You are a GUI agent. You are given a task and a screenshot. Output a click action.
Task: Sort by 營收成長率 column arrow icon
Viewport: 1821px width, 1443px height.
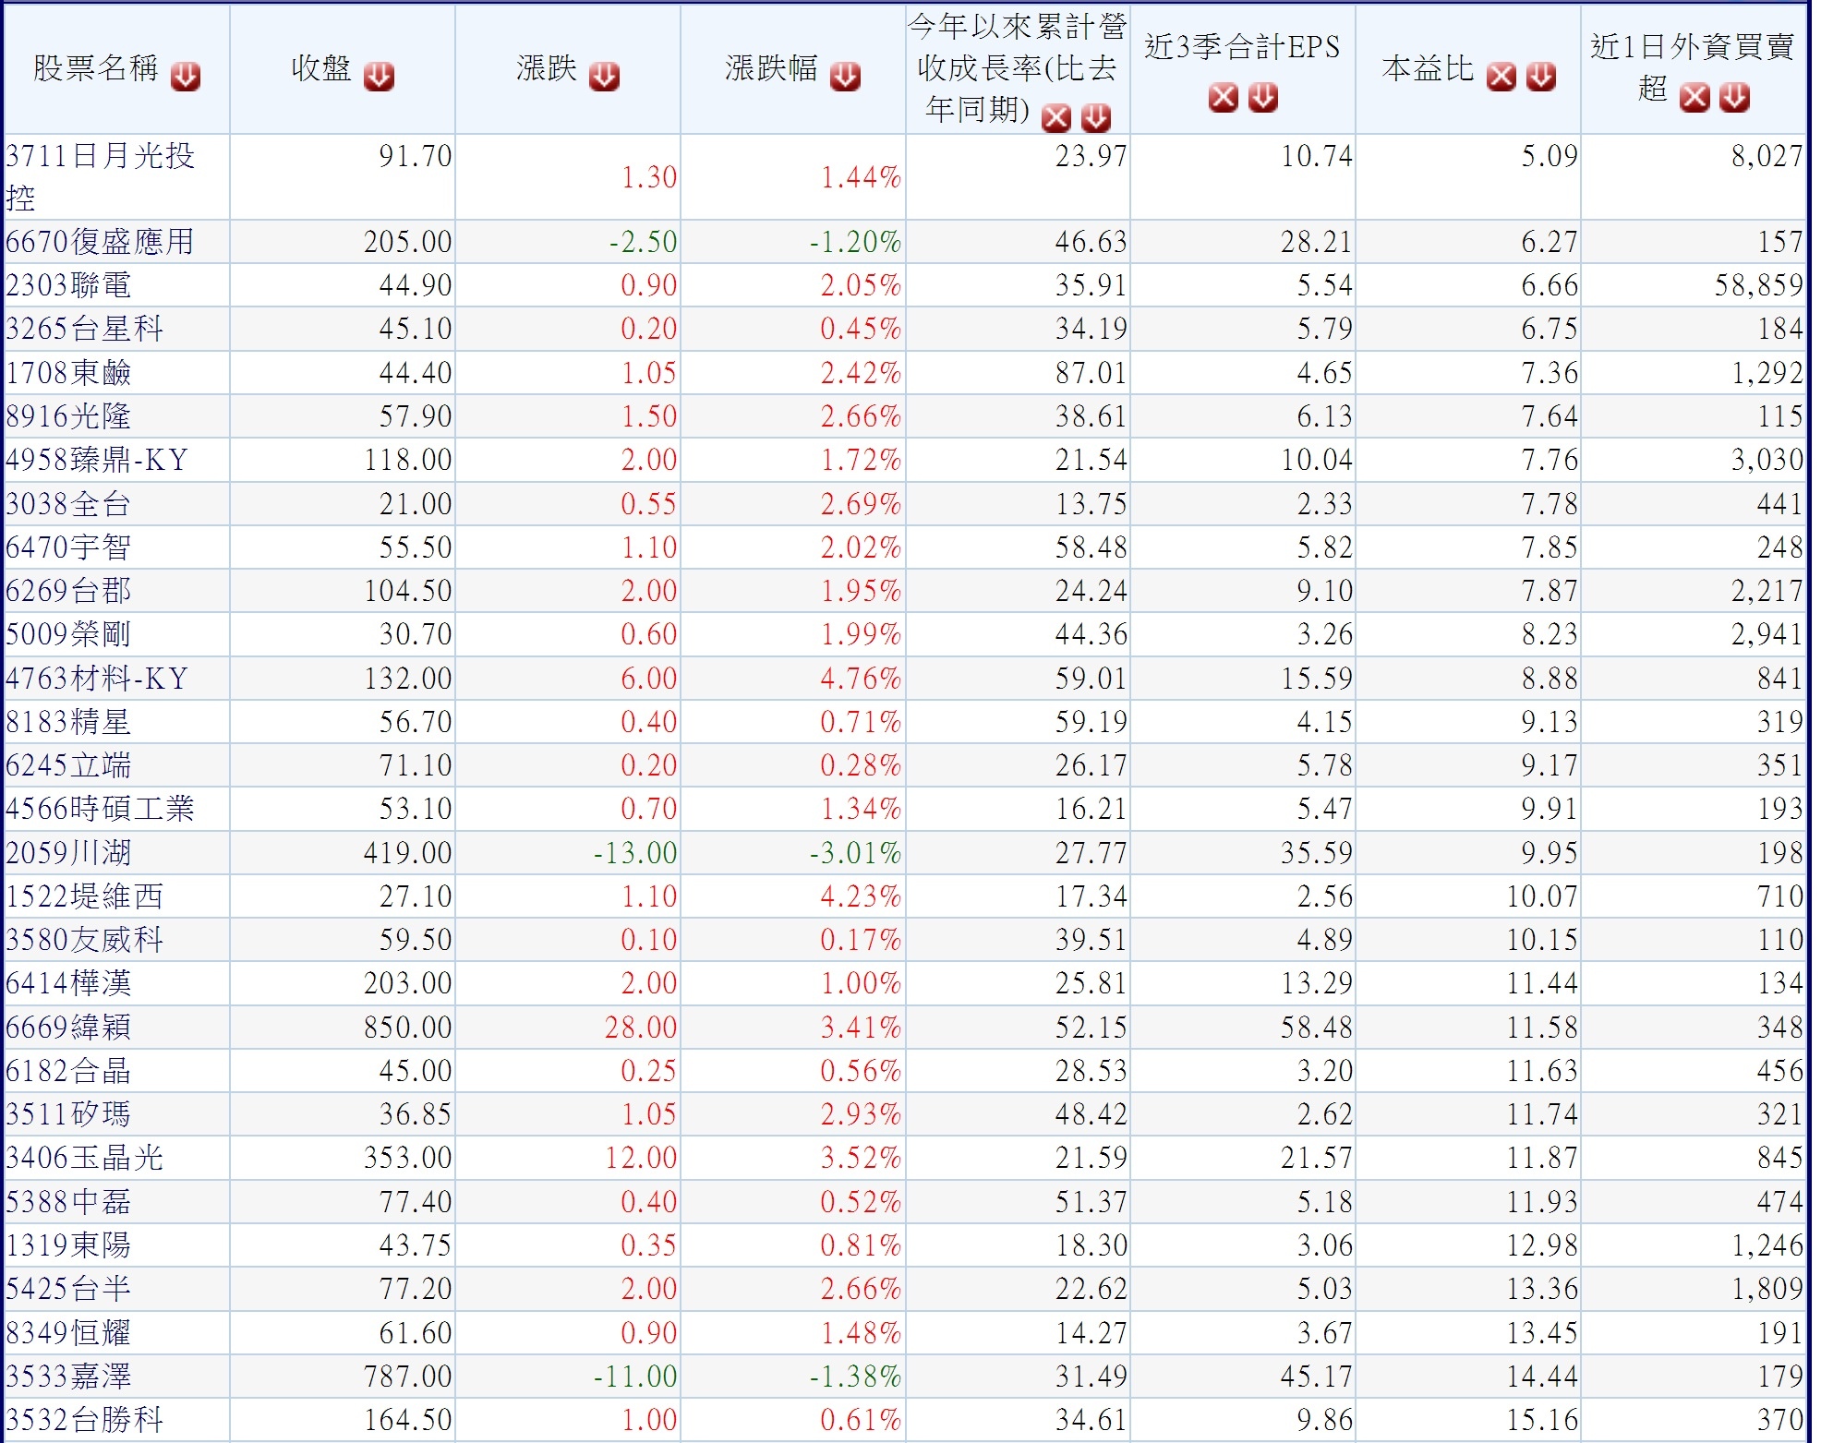coord(1095,118)
